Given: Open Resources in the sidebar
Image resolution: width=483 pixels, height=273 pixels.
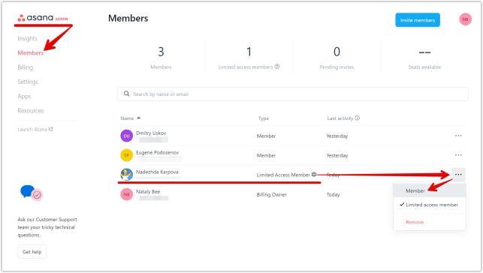Looking at the screenshot, I should [31, 111].
